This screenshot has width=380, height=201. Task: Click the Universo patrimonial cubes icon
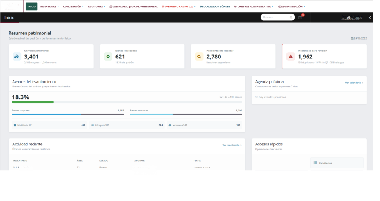[x=17, y=57]
